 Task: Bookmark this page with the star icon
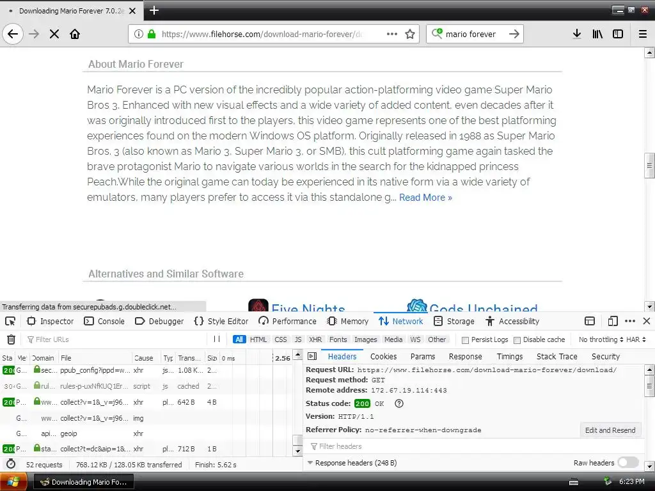[410, 34]
